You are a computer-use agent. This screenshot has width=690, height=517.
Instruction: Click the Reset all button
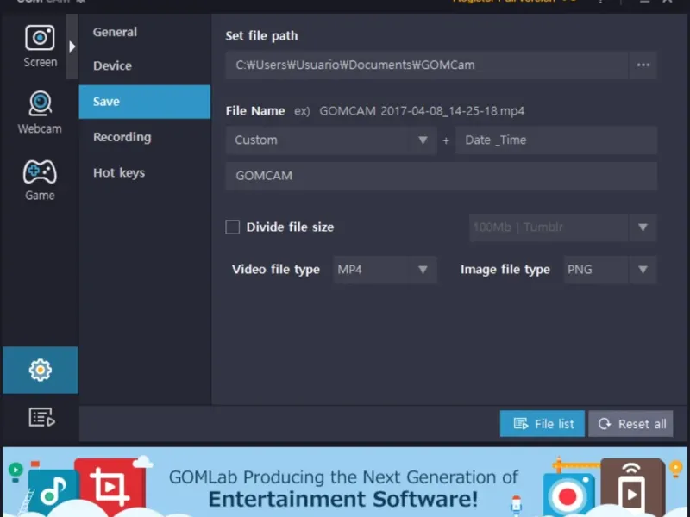(x=630, y=424)
